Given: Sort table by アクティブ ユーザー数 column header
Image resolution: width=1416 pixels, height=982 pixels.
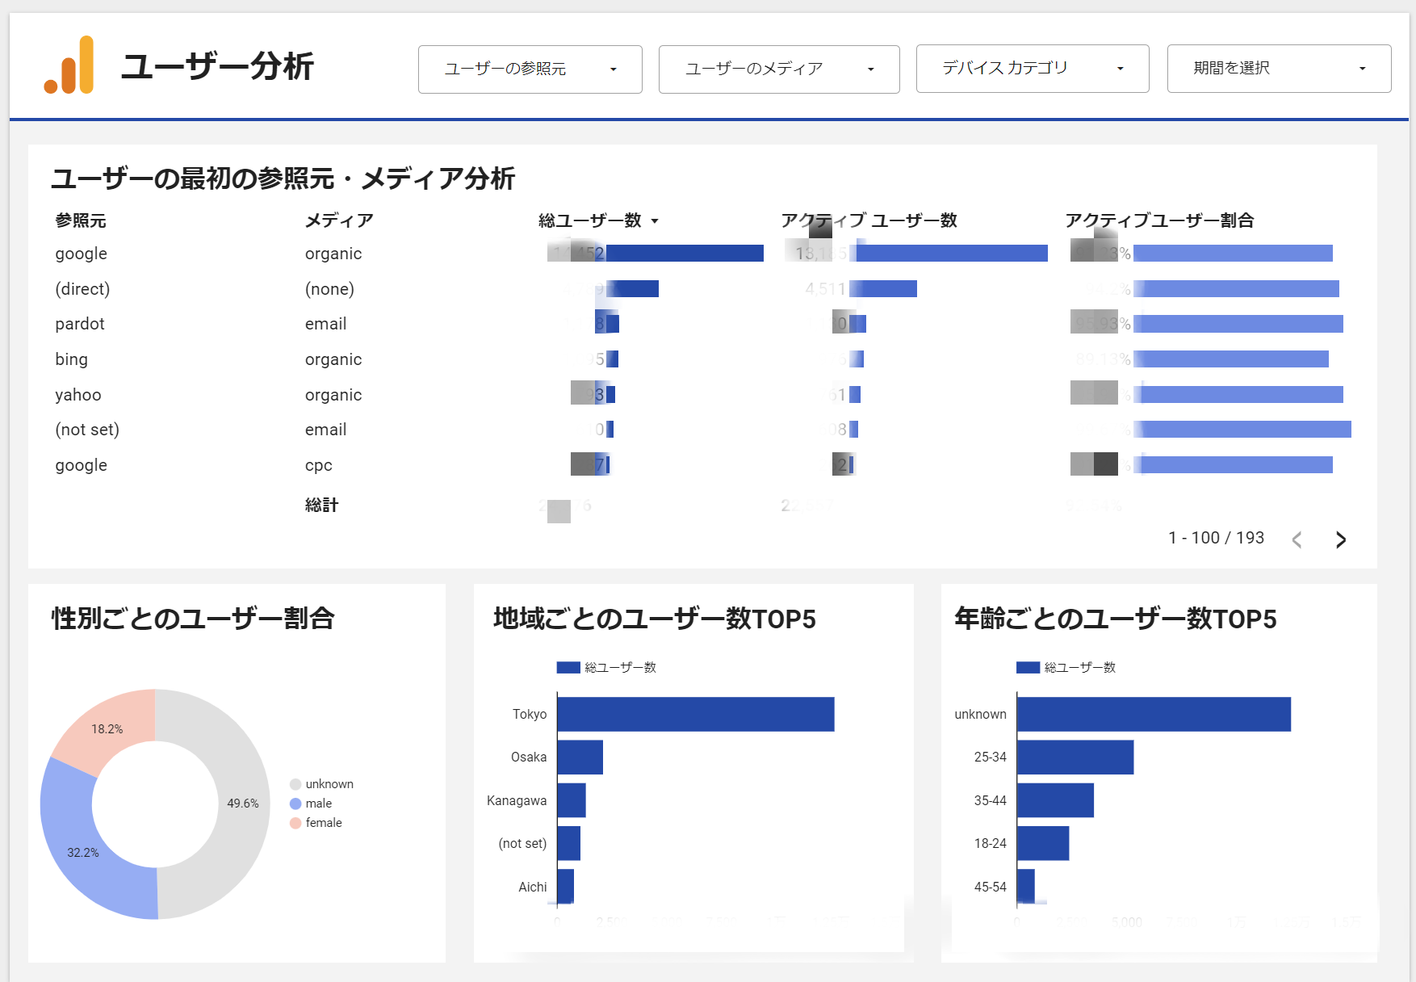Looking at the screenshot, I should pos(869,220).
